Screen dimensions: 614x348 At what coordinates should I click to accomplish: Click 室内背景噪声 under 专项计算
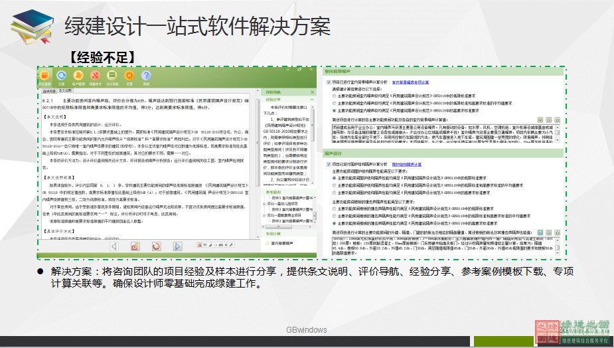tap(282, 243)
